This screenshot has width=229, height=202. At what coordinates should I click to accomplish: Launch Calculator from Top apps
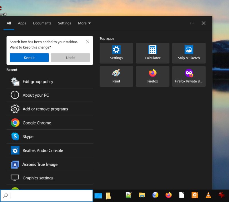(152, 53)
